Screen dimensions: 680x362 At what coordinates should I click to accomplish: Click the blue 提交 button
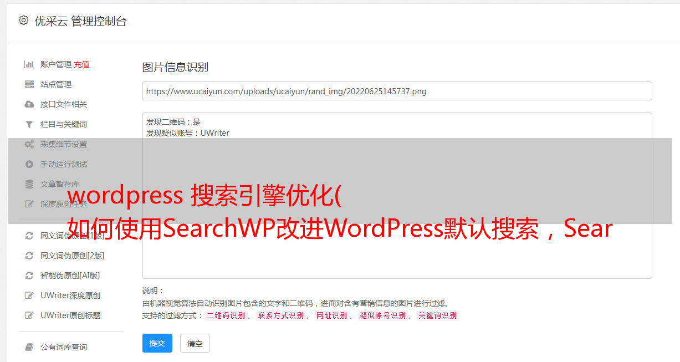coord(157,343)
